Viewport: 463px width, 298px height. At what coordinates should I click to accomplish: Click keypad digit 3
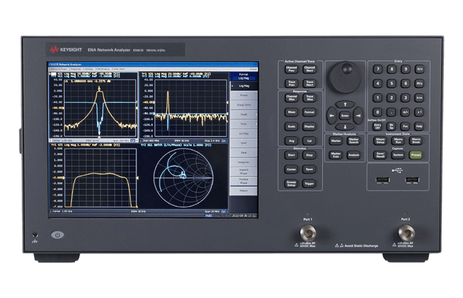coord(406,98)
